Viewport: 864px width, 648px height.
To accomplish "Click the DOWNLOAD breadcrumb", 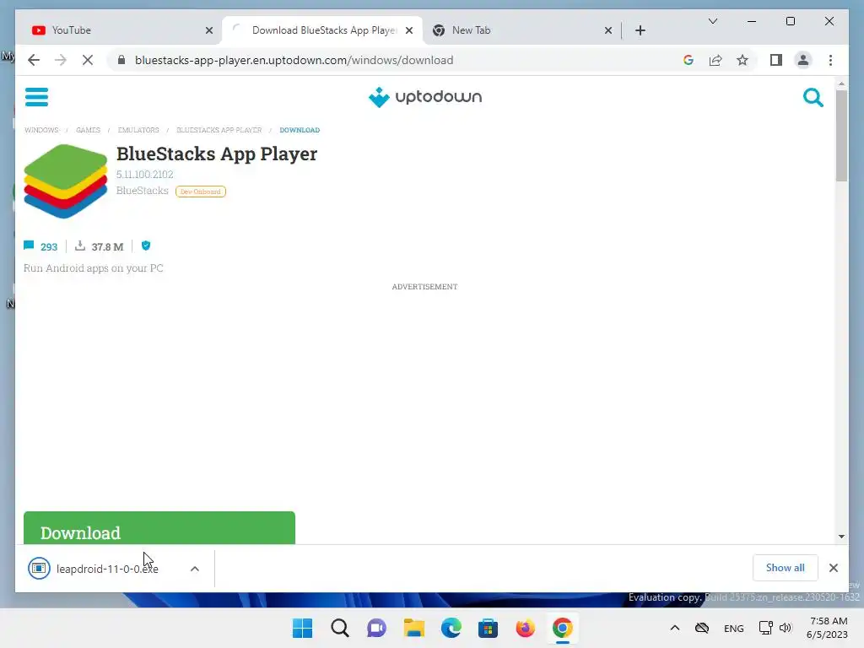I will pos(300,130).
